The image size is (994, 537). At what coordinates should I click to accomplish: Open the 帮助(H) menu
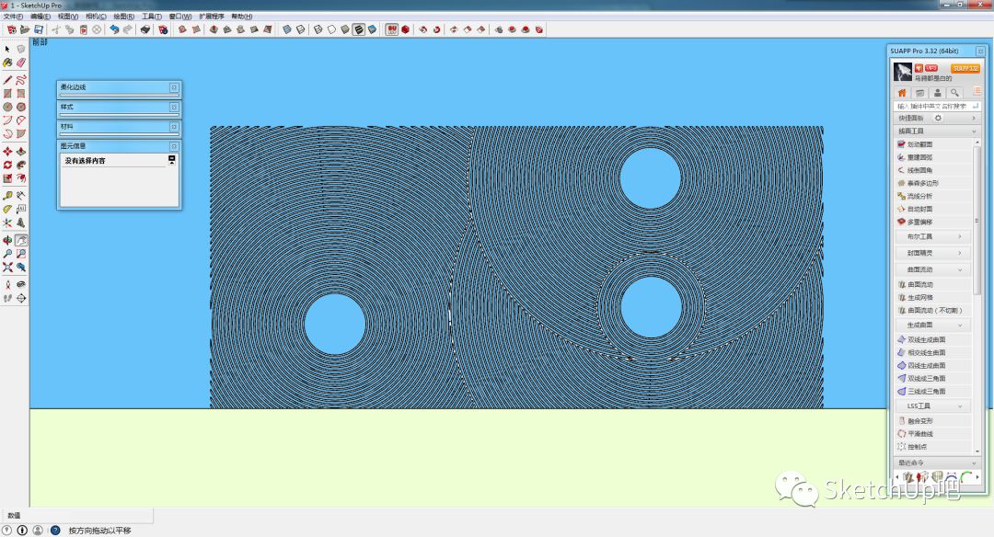[241, 17]
